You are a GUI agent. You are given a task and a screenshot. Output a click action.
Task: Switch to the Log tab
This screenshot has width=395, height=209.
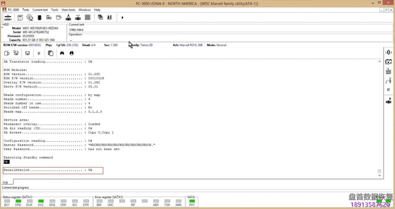(x=5, y=182)
